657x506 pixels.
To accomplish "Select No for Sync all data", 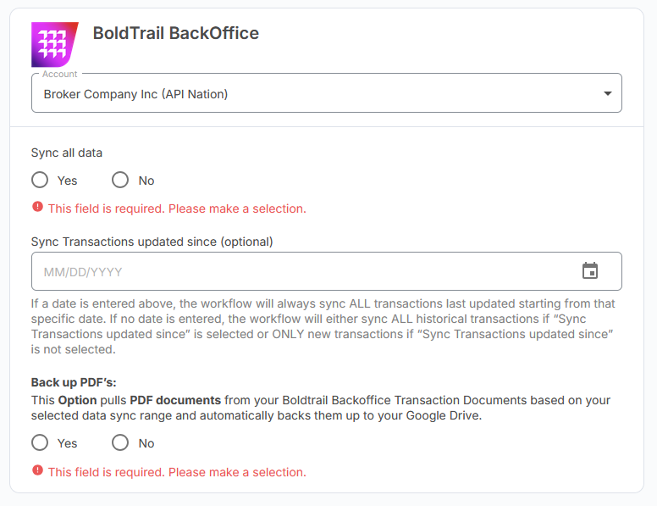I will pos(120,180).
